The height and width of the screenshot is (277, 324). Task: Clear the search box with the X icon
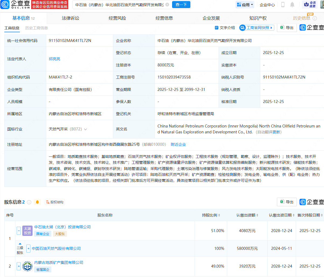[x=167, y=5]
